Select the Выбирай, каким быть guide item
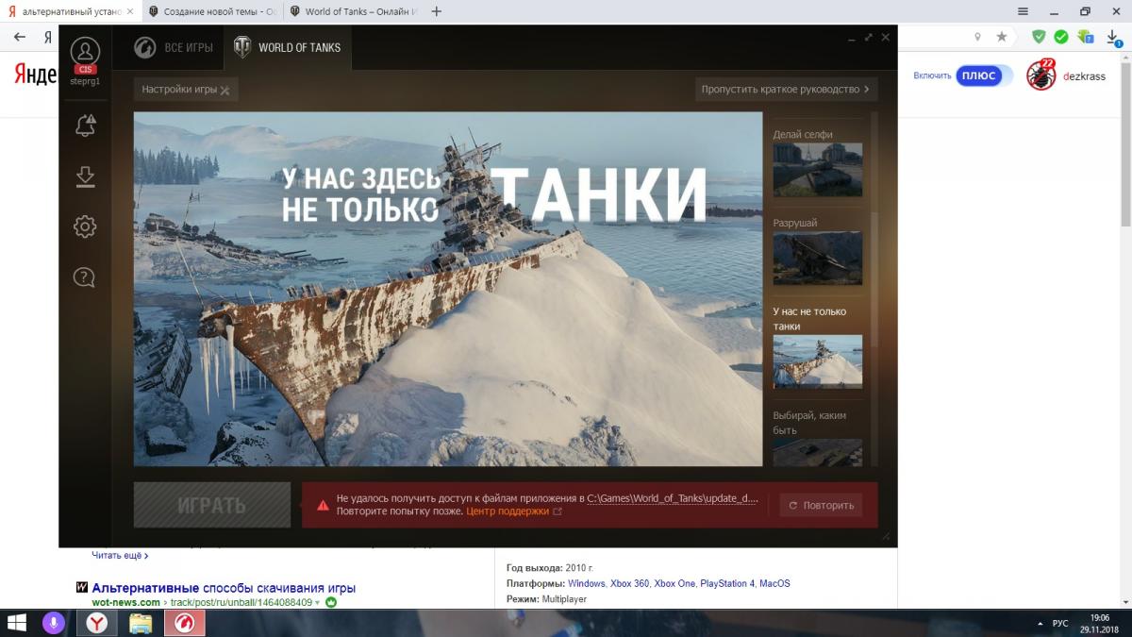 point(817,437)
